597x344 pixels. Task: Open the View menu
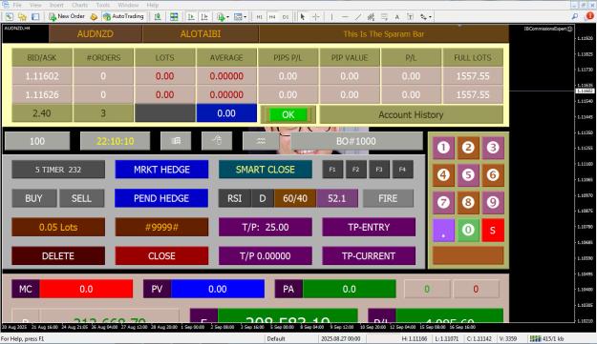click(x=35, y=5)
